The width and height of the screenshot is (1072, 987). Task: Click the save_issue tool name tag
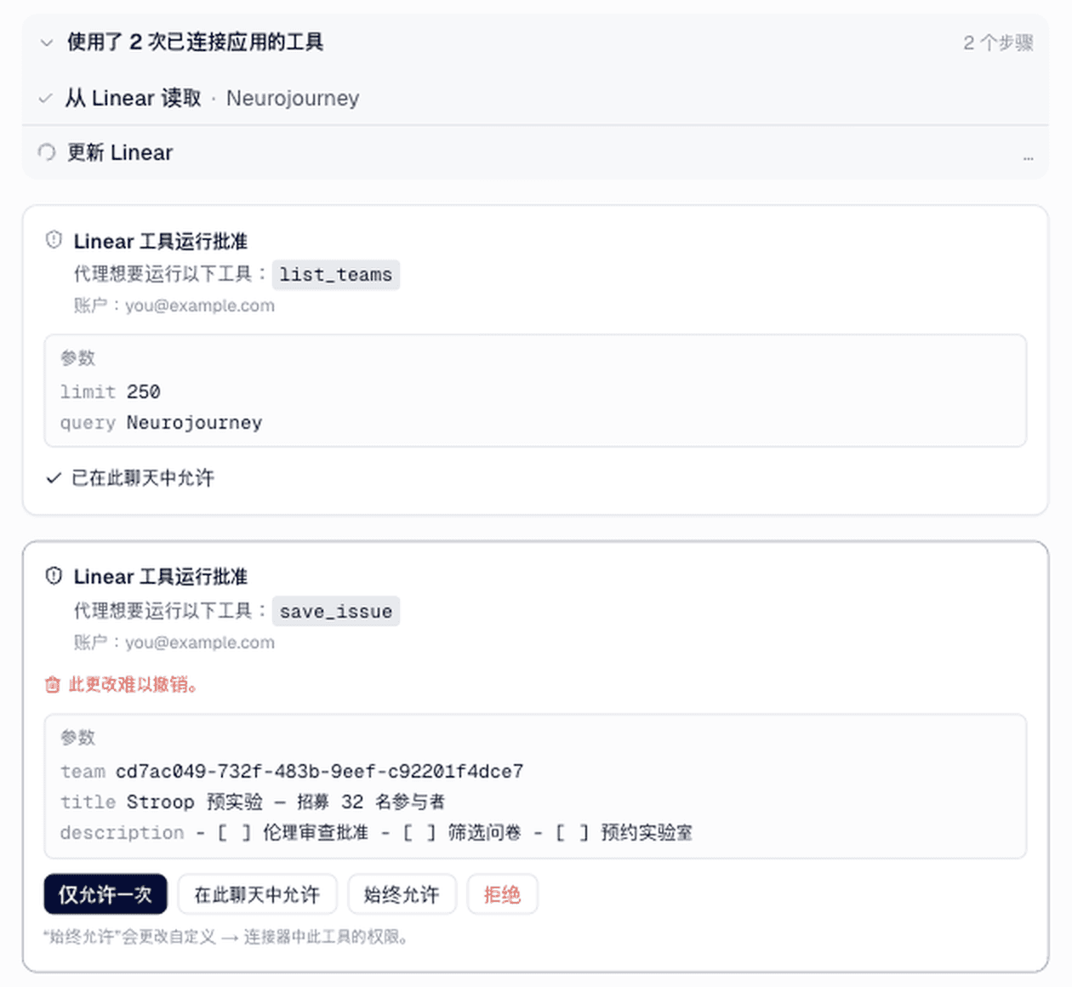click(336, 612)
